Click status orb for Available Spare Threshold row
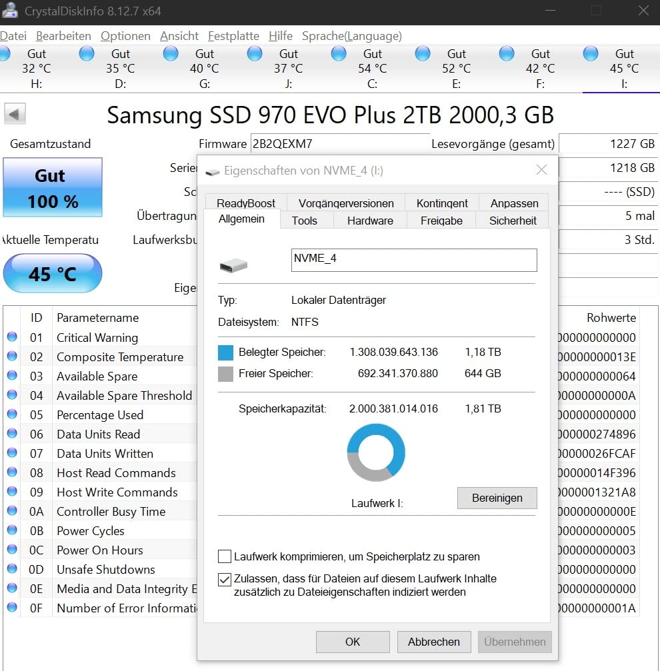This screenshot has width=660, height=671. click(x=12, y=394)
